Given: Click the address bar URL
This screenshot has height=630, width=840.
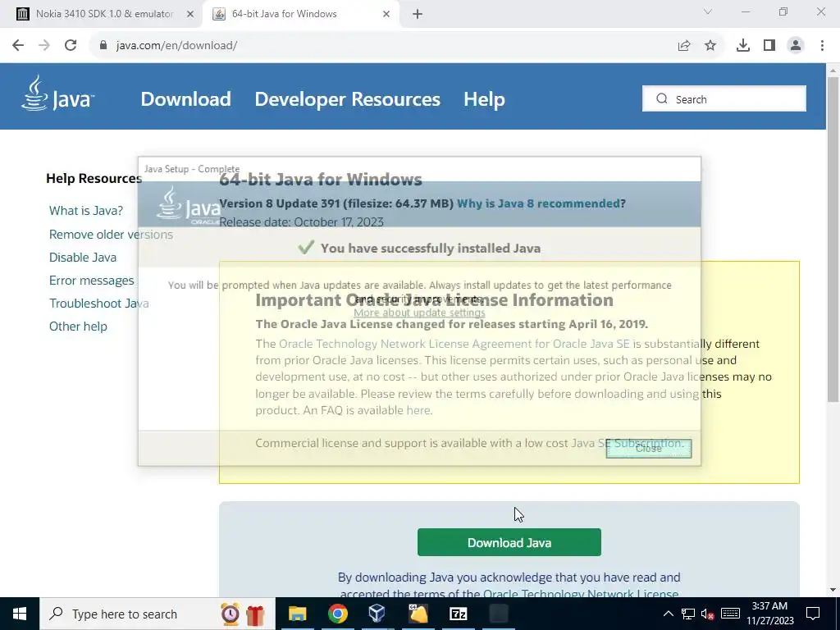Looking at the screenshot, I should [x=177, y=46].
